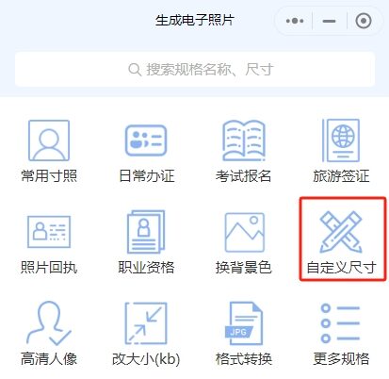
Task: Open the 格式转换 JPG file icon
Action: pos(244,323)
